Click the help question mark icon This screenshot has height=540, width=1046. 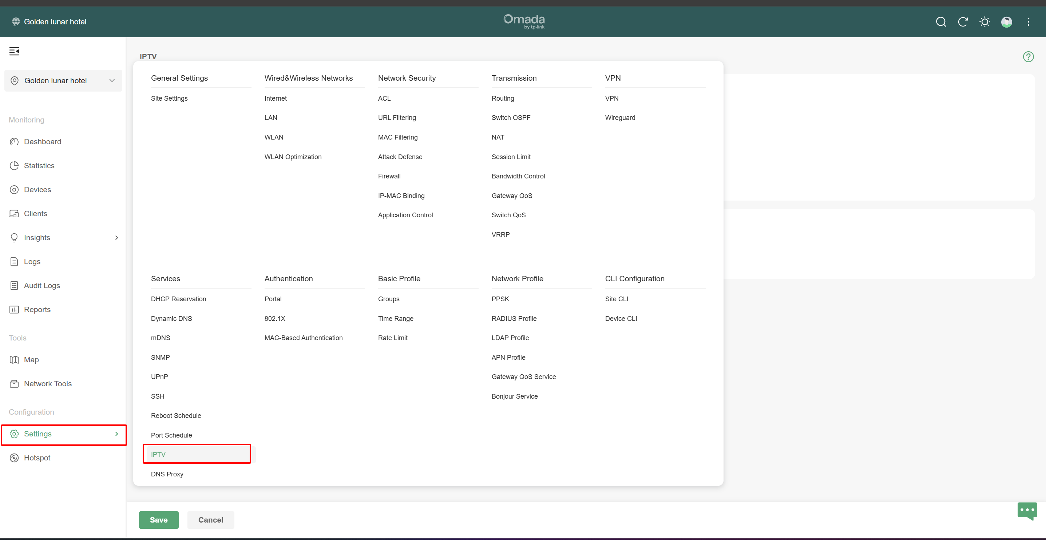[x=1028, y=57]
